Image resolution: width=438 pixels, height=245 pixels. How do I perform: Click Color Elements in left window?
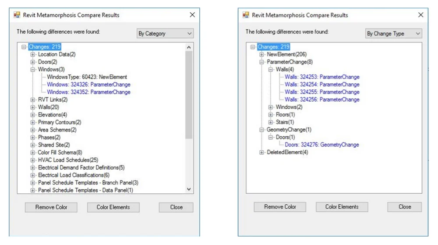(113, 207)
